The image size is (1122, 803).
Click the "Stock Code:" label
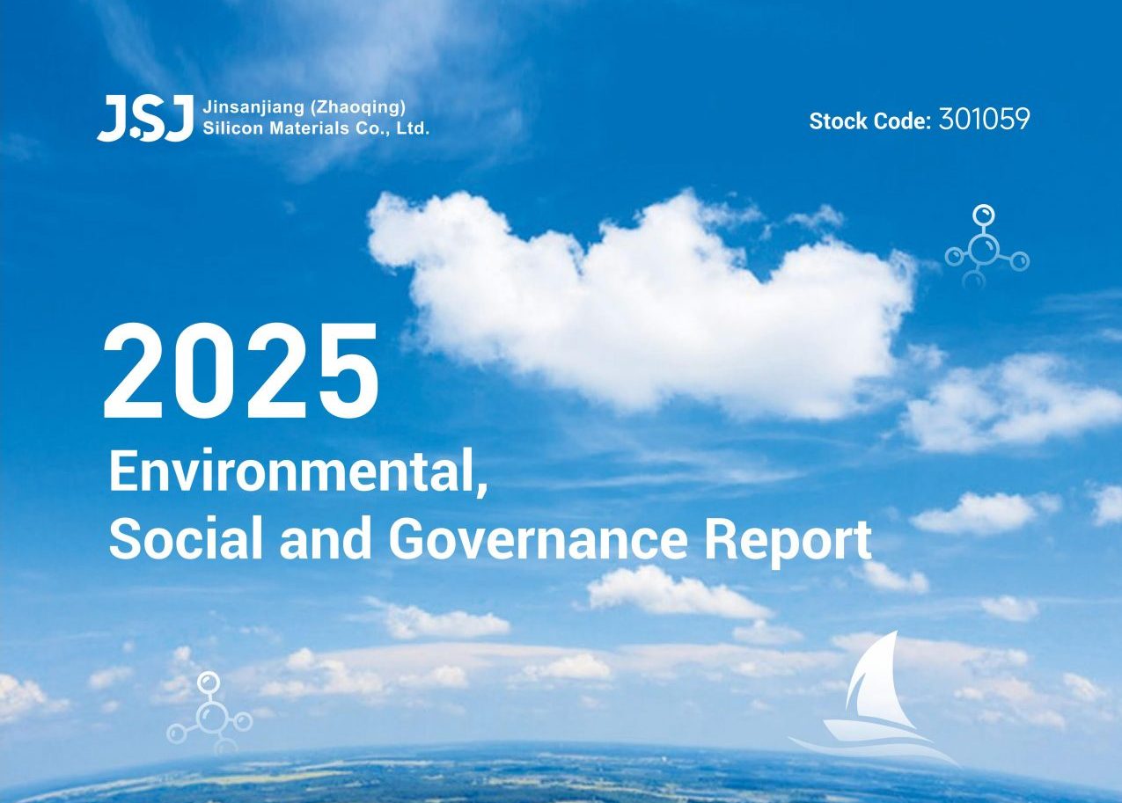pos(869,120)
